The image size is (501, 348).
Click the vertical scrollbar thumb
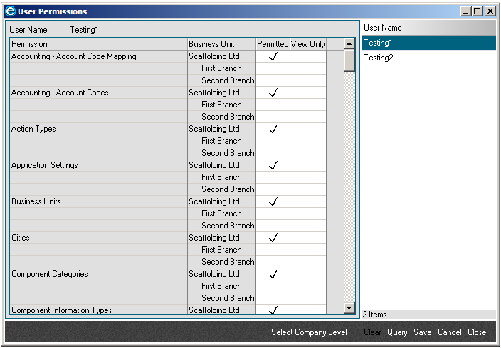click(x=349, y=60)
